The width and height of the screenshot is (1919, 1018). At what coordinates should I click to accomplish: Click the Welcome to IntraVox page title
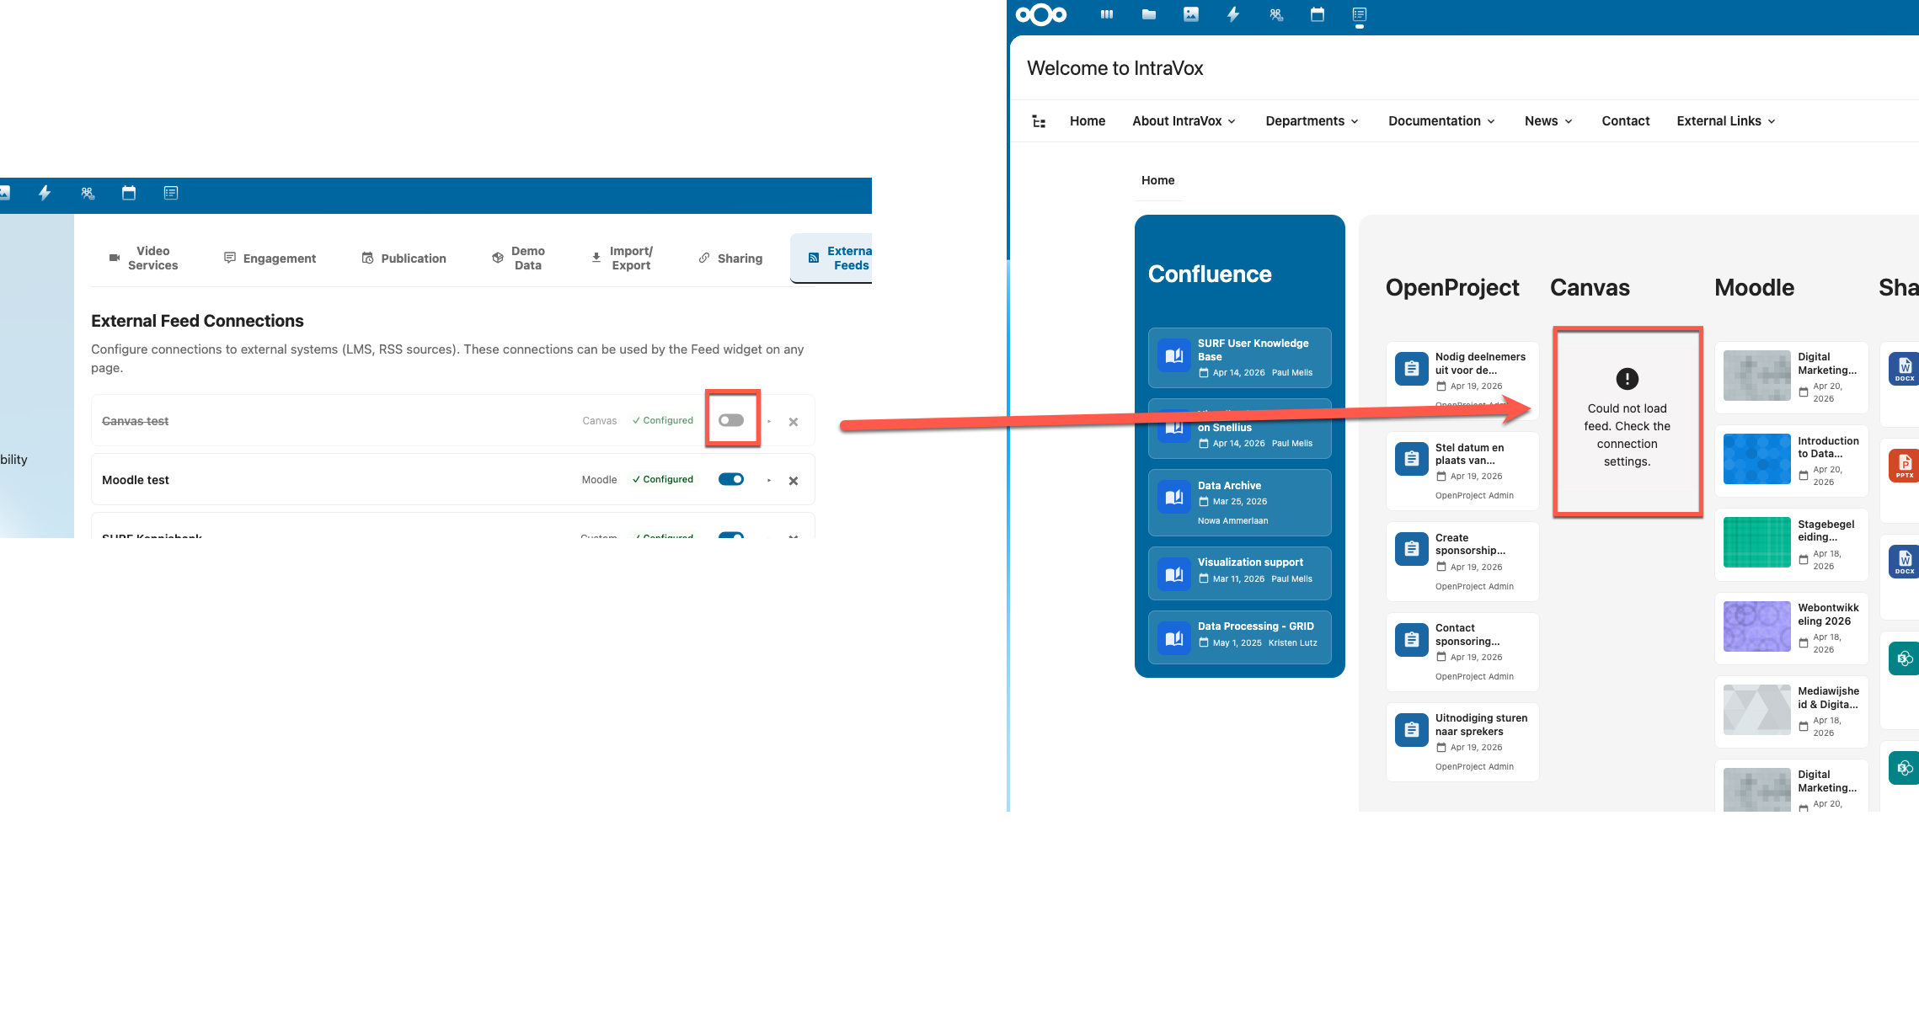point(1115,68)
